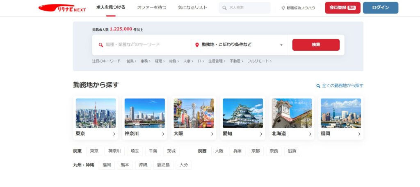Select the 営業 keyword link
This screenshot has width=420, height=187.
[131, 61]
